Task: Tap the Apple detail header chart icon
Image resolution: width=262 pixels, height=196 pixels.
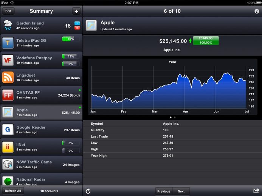Action: (x=91, y=26)
